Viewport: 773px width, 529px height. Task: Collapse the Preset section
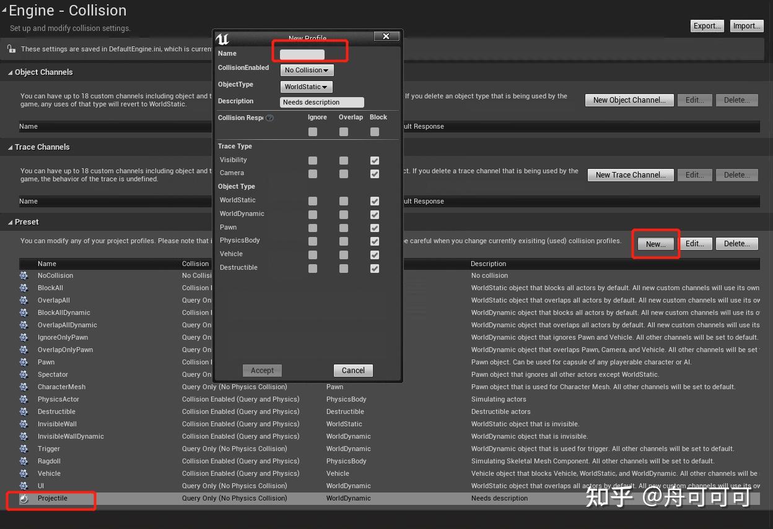coord(10,222)
